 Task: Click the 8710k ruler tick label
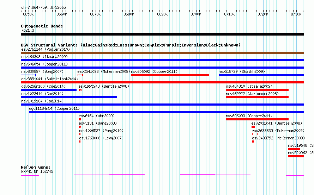point(229,14)
